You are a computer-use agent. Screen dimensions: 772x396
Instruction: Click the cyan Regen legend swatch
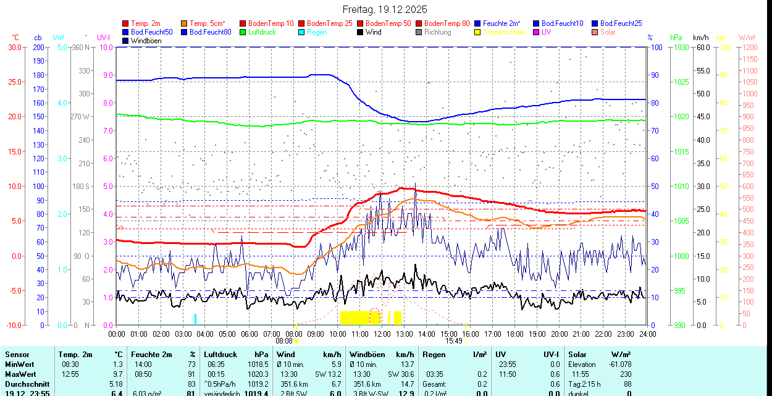point(302,32)
